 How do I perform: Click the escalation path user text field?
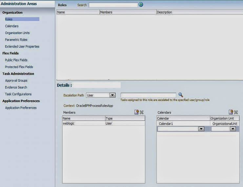point(148,95)
